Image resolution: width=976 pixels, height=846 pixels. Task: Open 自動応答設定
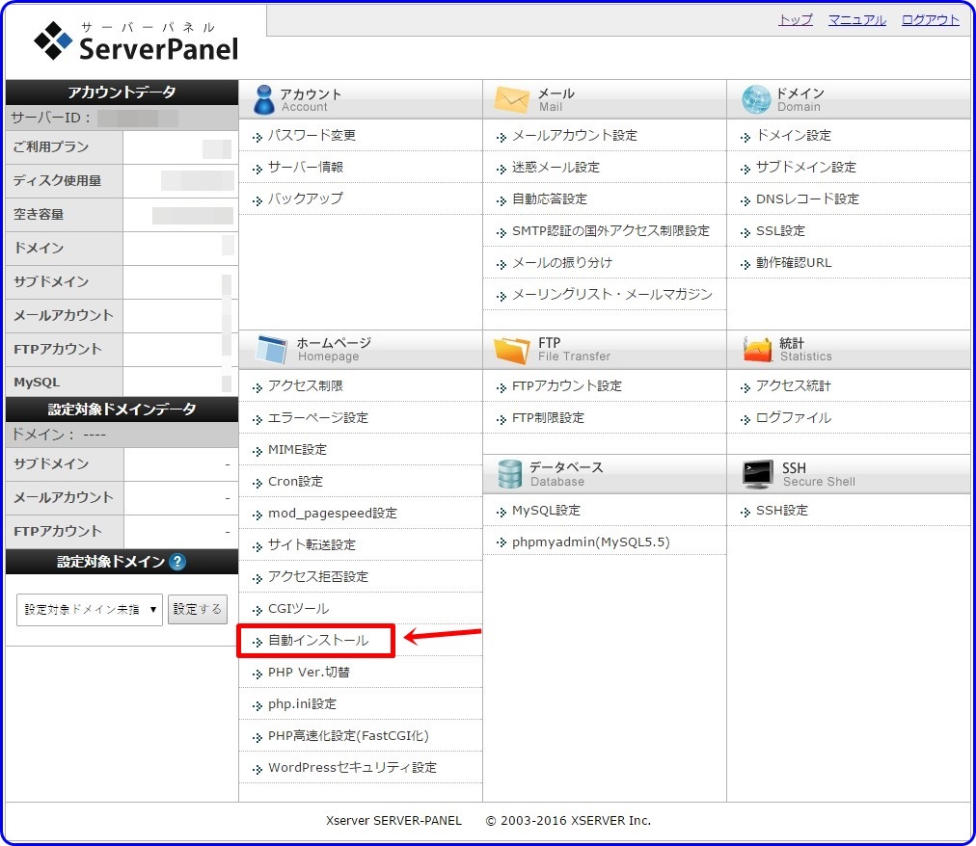(x=549, y=198)
